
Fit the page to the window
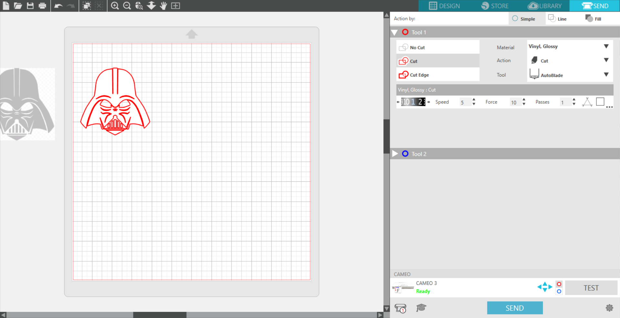[x=175, y=6]
